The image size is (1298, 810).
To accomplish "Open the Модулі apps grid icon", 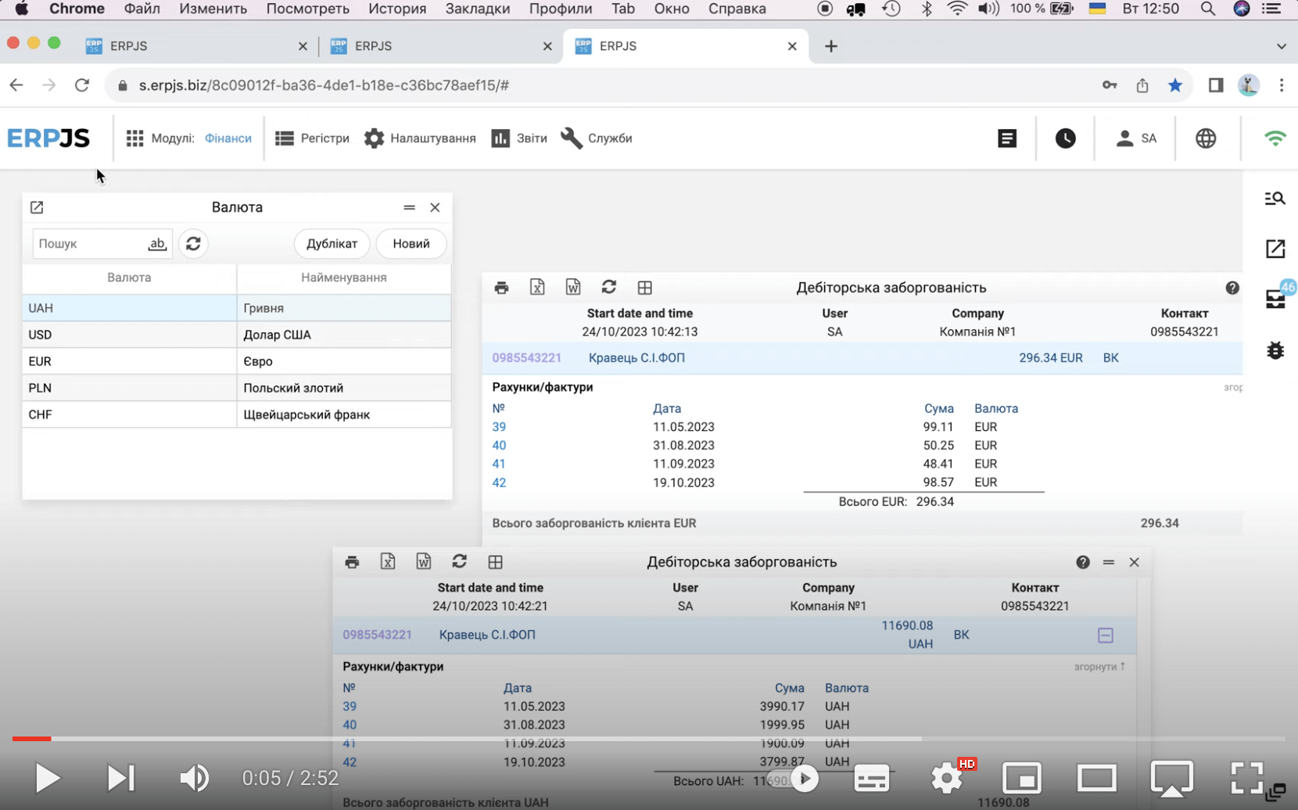I will (x=134, y=138).
